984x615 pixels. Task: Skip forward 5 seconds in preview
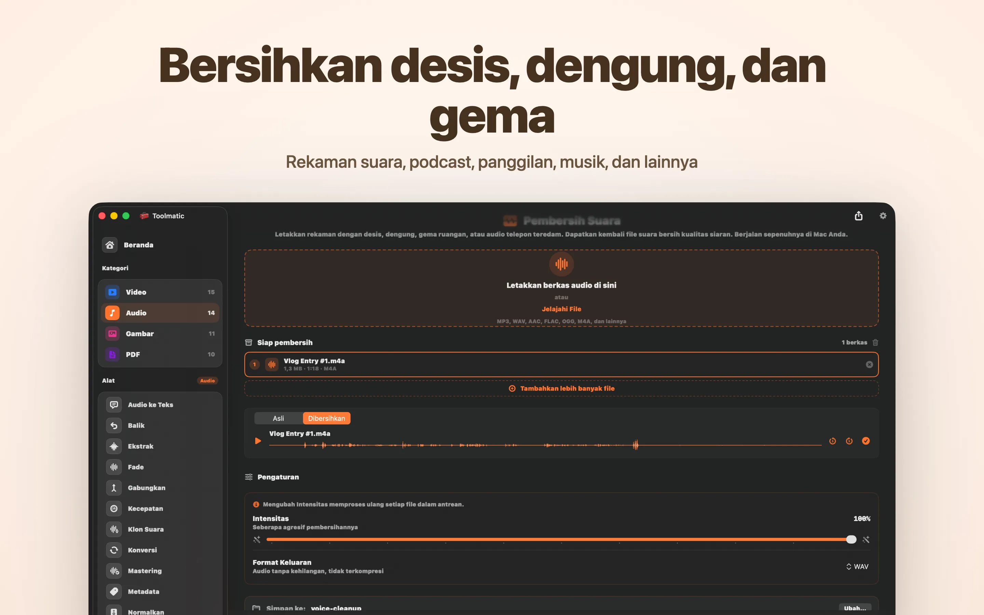click(849, 441)
